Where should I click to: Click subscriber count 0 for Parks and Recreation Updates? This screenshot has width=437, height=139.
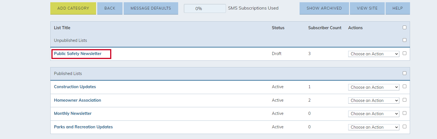pyautogui.click(x=309, y=127)
